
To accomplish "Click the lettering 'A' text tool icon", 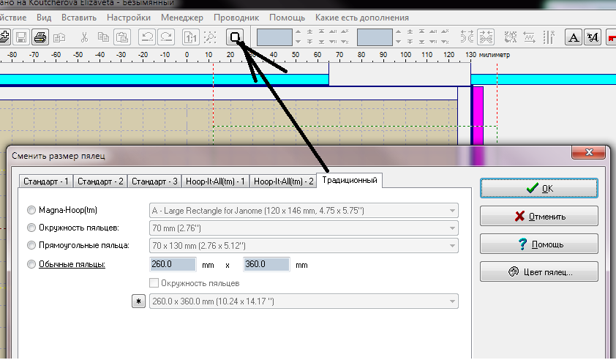I will pyautogui.click(x=574, y=37).
